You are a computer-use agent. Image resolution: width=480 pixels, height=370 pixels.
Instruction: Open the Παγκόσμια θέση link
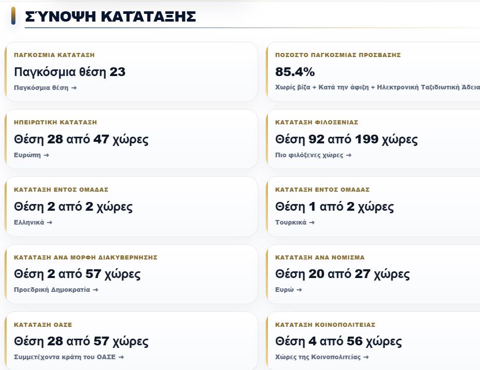click(x=45, y=88)
